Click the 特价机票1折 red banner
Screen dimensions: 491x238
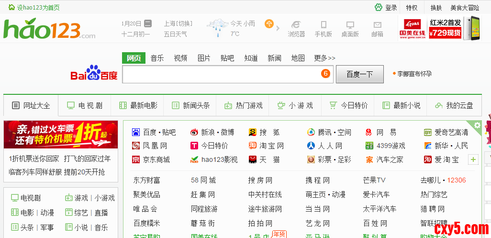61,135
